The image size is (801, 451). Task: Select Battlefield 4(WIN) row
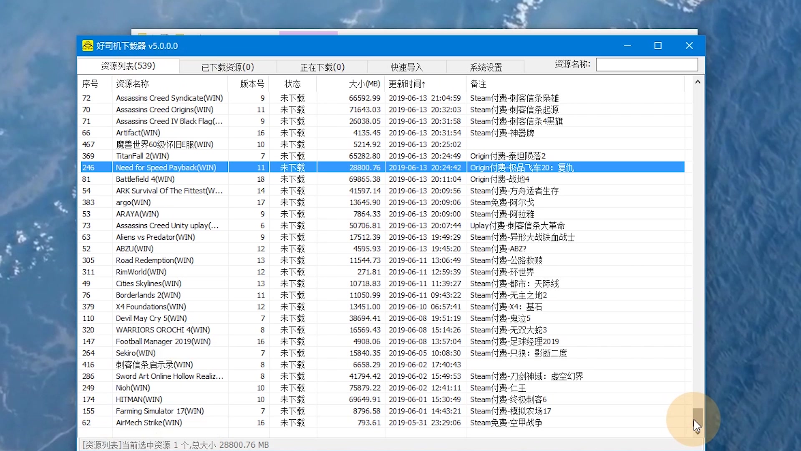382,179
